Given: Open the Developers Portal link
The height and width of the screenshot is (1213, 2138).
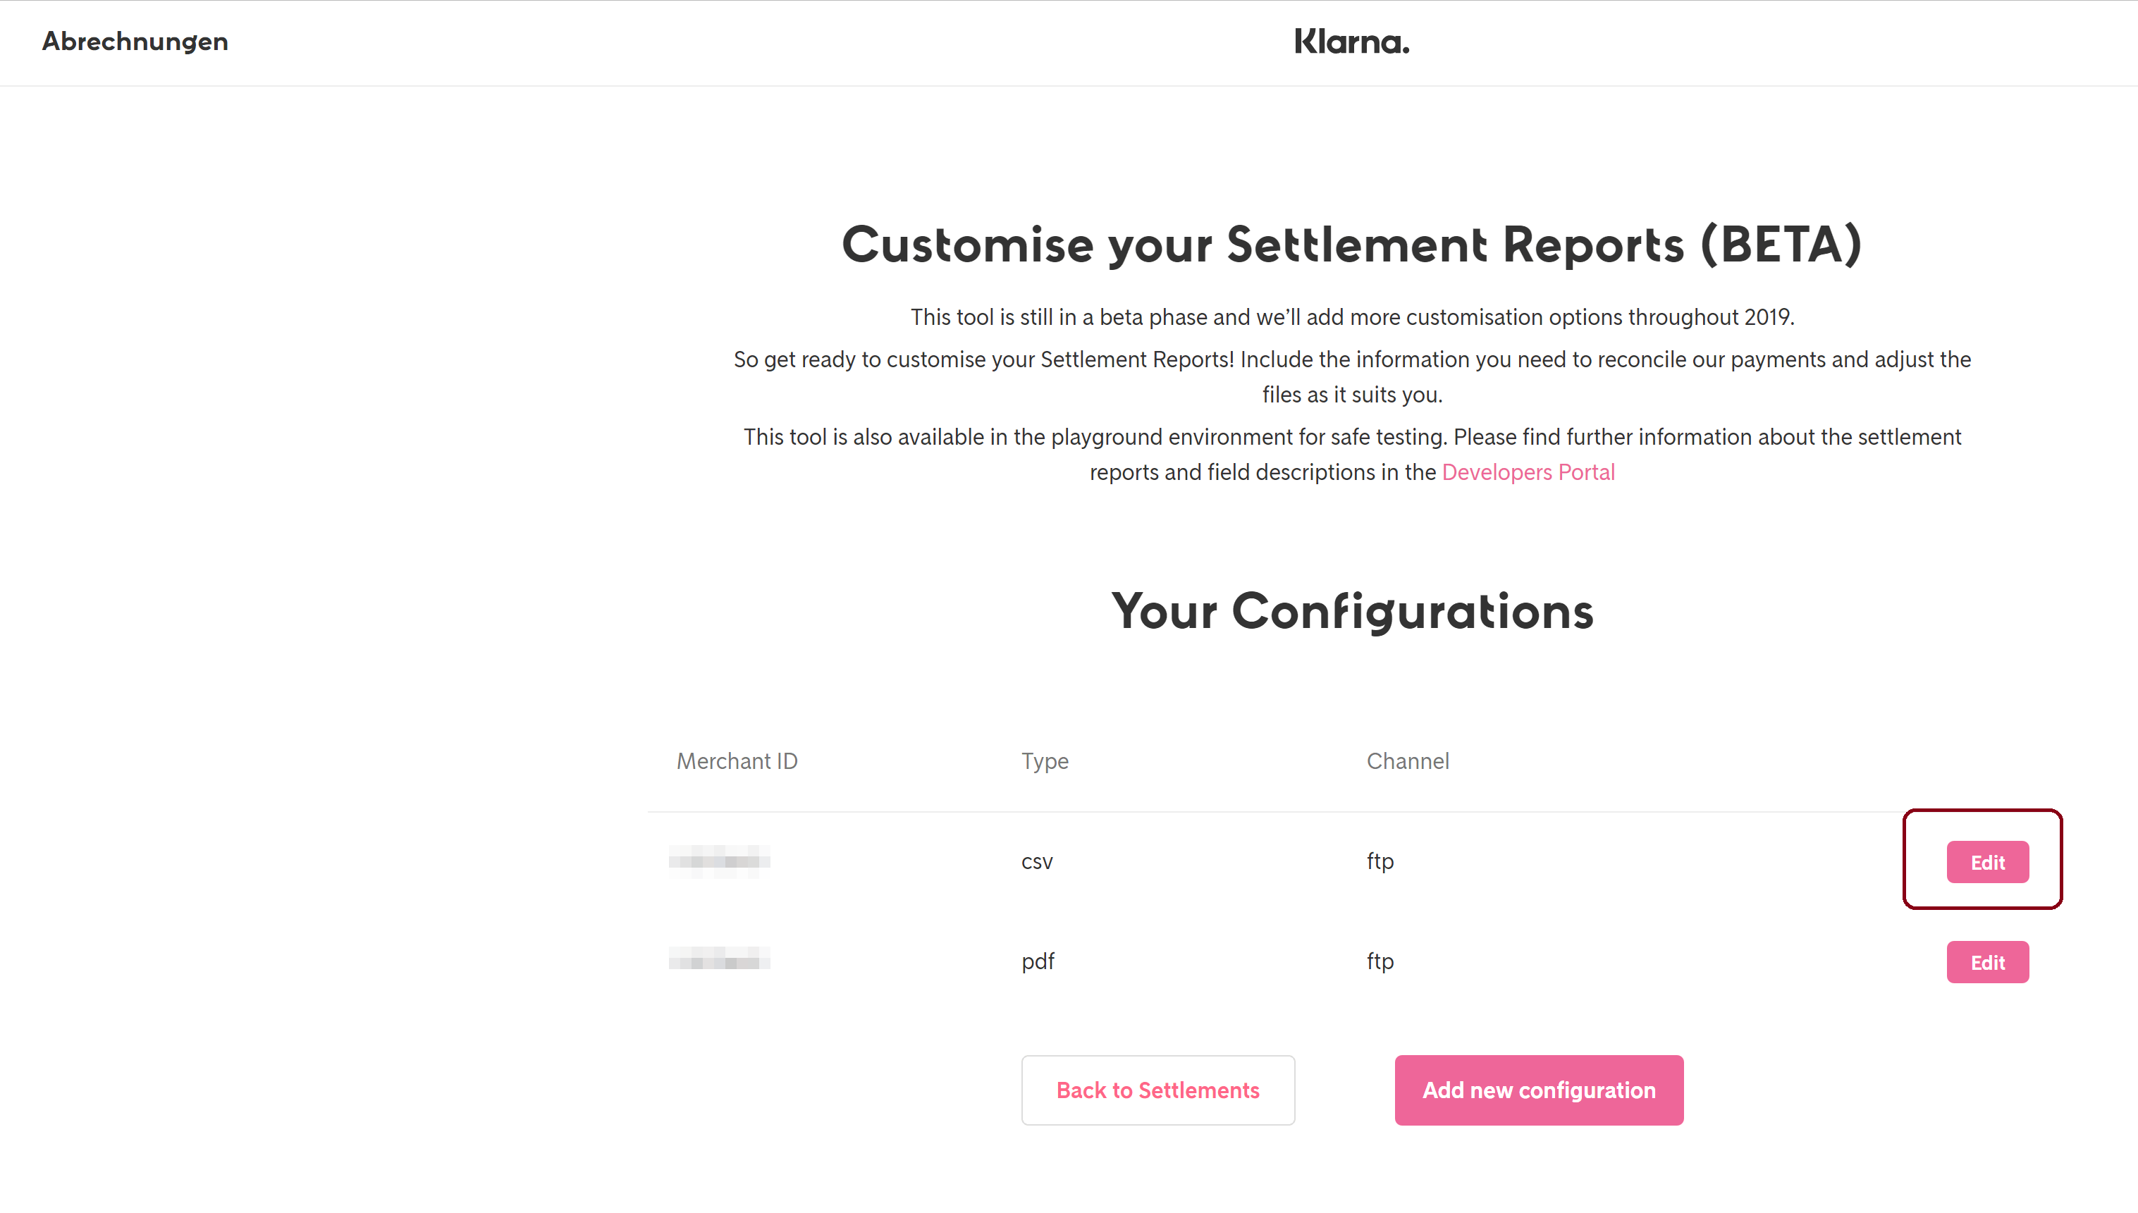Looking at the screenshot, I should tap(1528, 472).
